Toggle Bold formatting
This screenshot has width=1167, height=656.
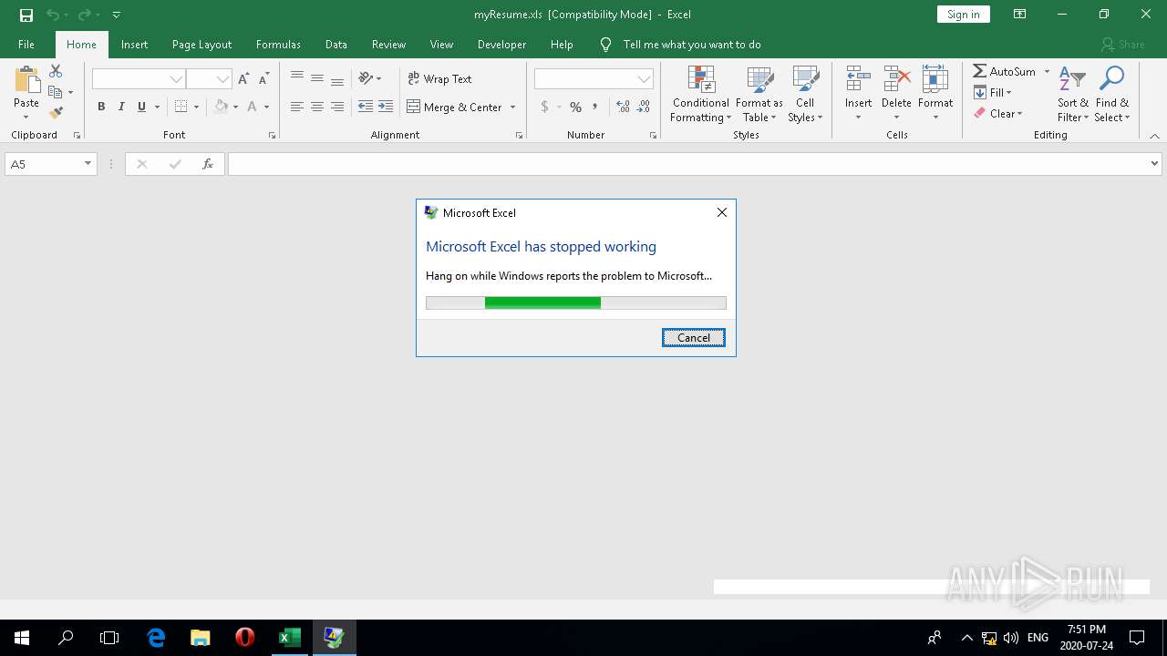[101, 107]
